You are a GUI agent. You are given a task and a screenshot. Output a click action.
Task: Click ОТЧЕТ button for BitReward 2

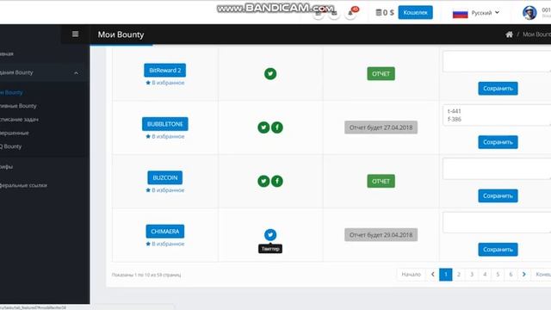(x=381, y=74)
